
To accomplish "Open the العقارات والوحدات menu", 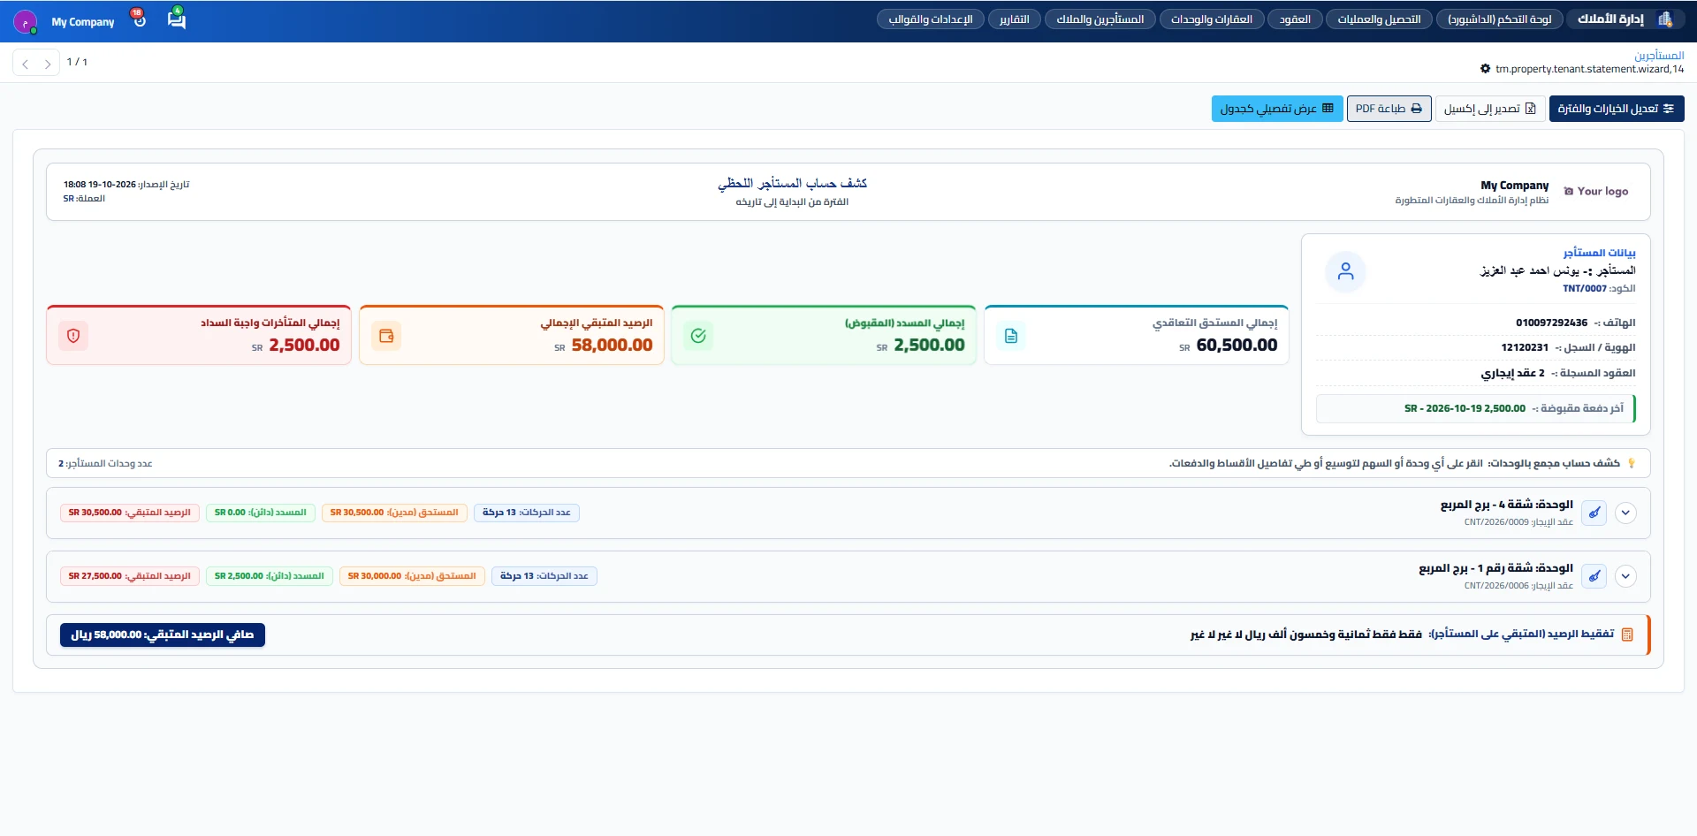I will pyautogui.click(x=1212, y=19).
